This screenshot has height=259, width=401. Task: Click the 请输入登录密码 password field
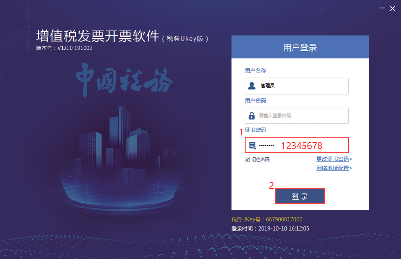tap(297, 116)
